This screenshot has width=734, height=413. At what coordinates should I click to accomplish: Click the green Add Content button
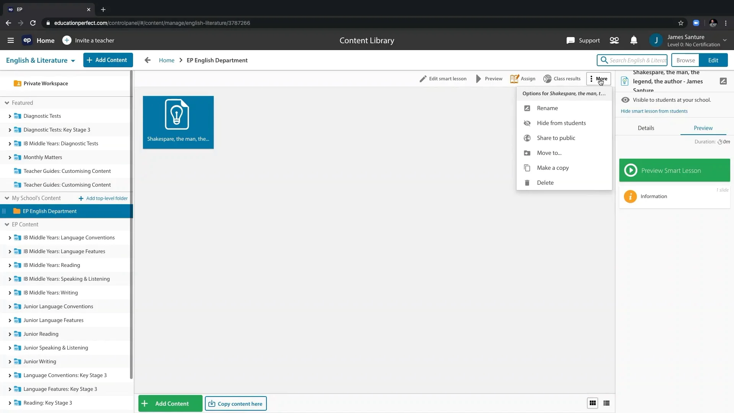pos(171,403)
